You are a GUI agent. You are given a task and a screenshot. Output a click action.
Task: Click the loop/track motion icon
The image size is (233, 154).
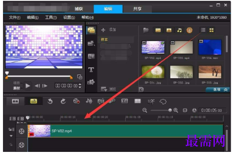click(x=163, y=102)
